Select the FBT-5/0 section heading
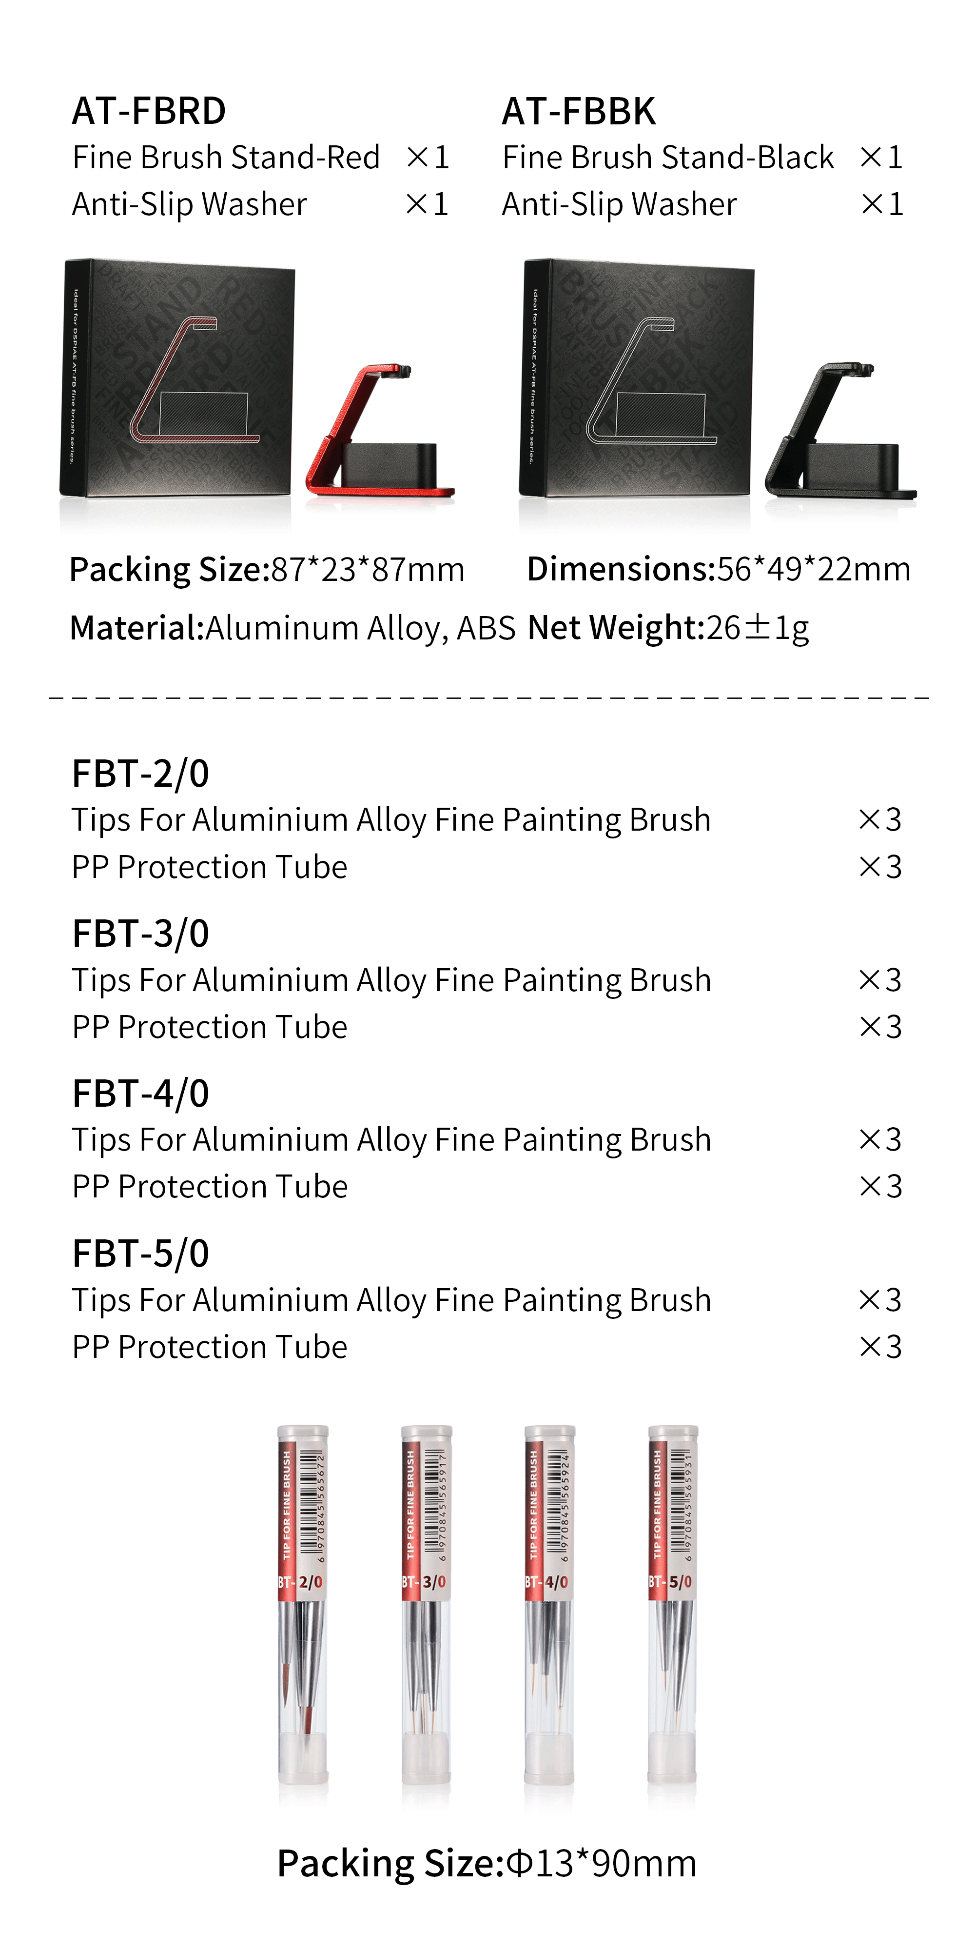Image resolution: width=975 pixels, height=1951 pixels. [x=141, y=1254]
